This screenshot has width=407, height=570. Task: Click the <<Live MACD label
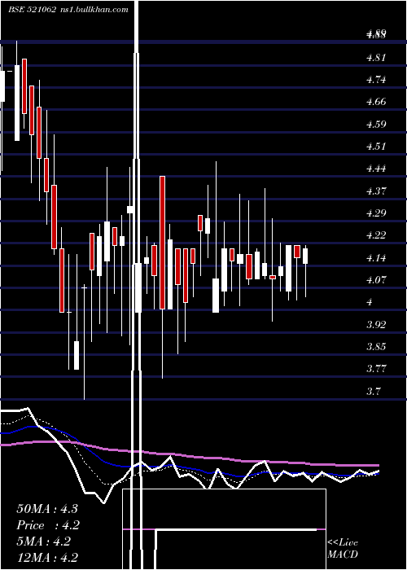[343, 548]
